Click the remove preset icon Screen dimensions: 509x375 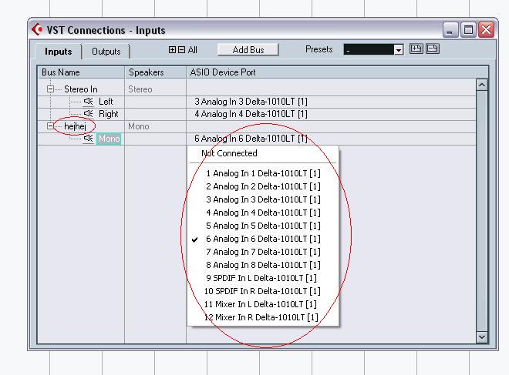pyautogui.click(x=433, y=49)
